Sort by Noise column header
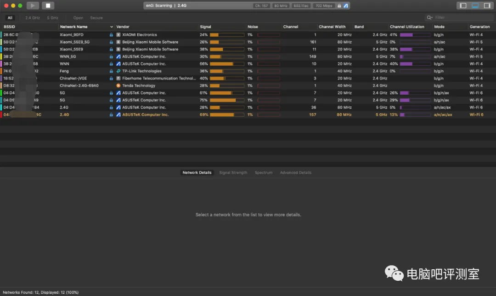 253,27
